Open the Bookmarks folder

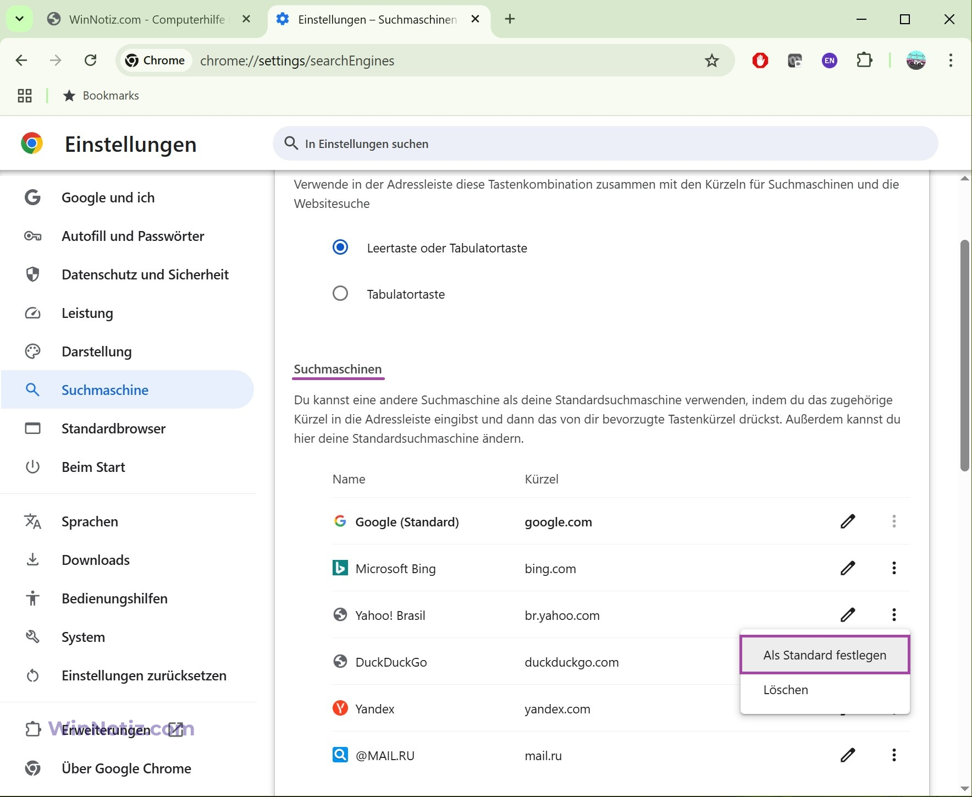(101, 96)
